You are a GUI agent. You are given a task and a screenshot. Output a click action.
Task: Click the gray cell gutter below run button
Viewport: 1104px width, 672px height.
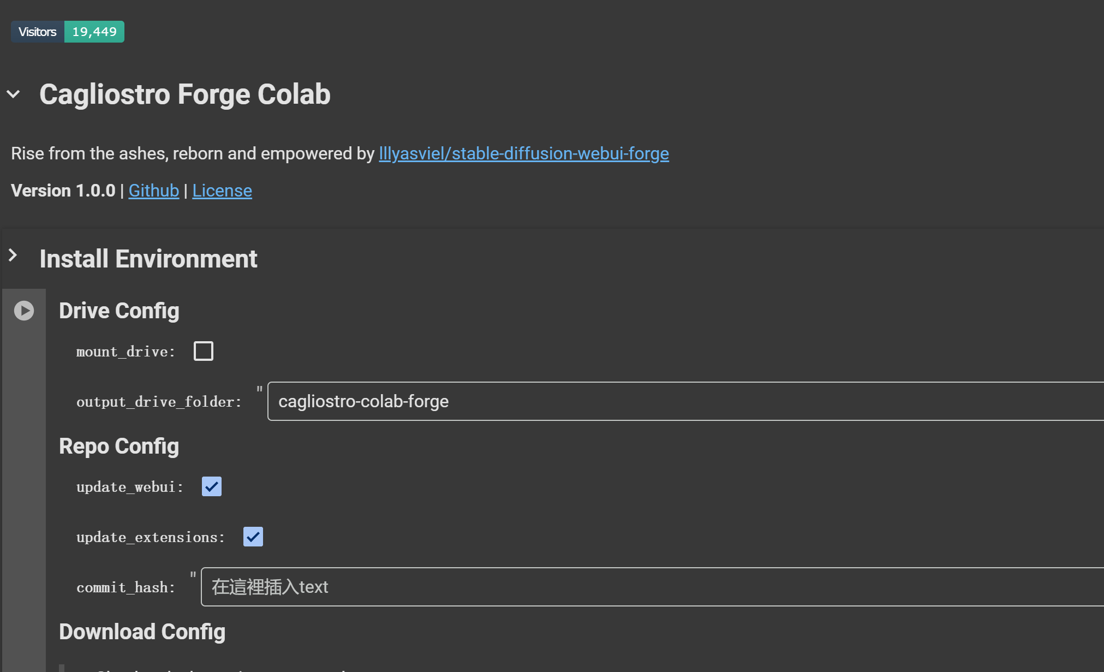[x=24, y=491]
